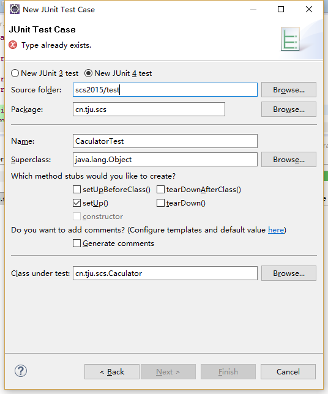The width and height of the screenshot is (328, 394).
Task: Click the 'Which method stubs would you like to create?' text
Action: 93,176
